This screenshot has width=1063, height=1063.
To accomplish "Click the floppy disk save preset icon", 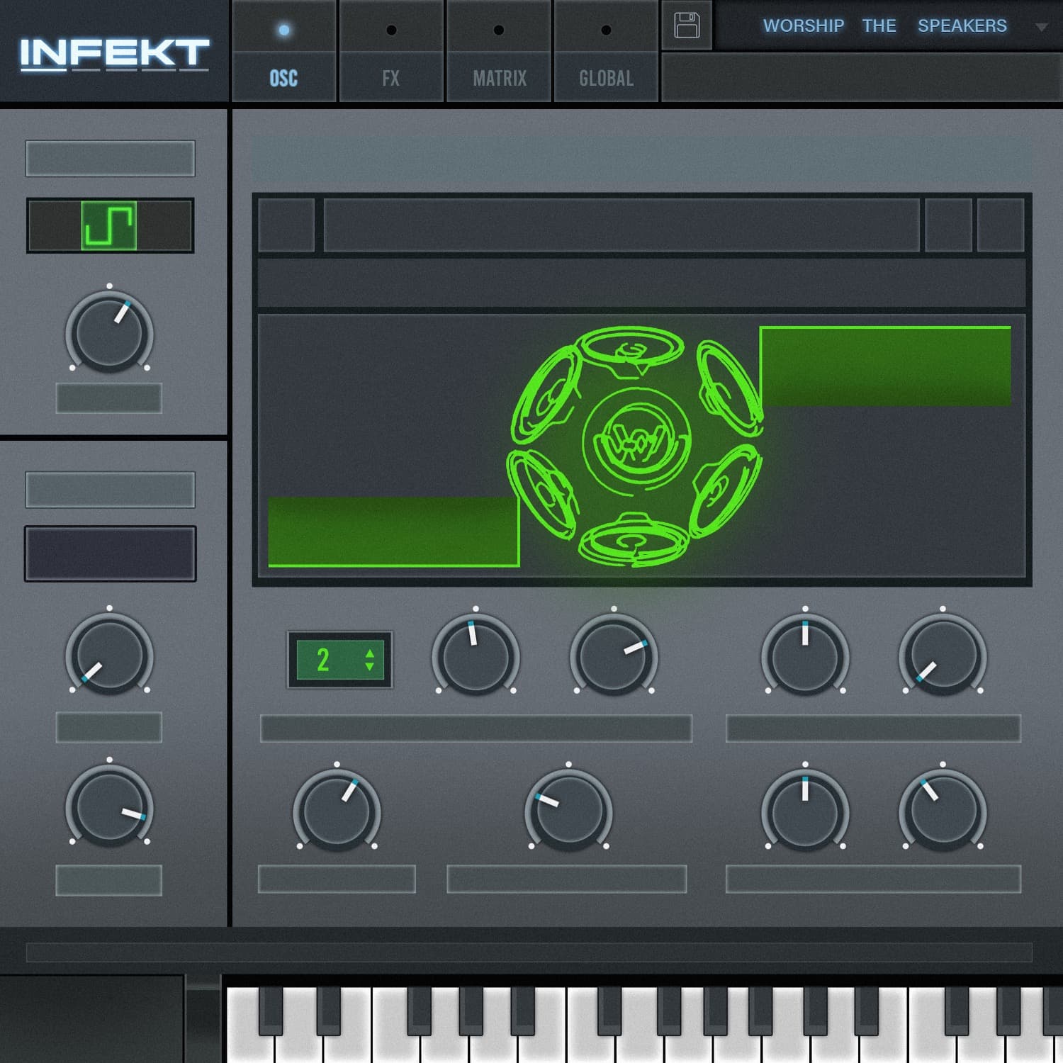I will pos(686,26).
